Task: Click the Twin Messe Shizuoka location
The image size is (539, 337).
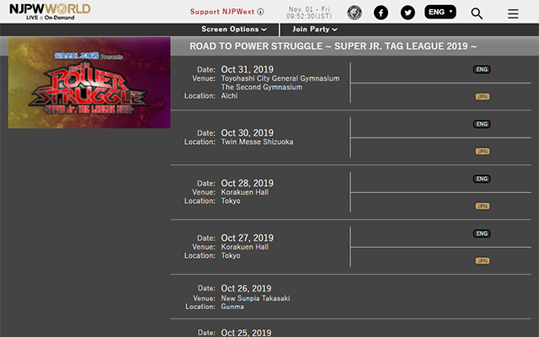Action: pos(257,142)
